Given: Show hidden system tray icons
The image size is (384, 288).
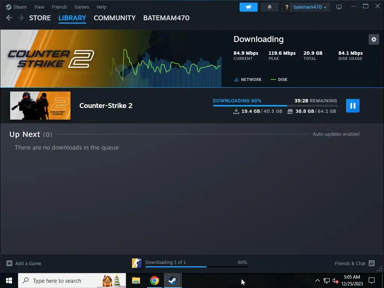Looking at the screenshot, I should click(x=317, y=280).
